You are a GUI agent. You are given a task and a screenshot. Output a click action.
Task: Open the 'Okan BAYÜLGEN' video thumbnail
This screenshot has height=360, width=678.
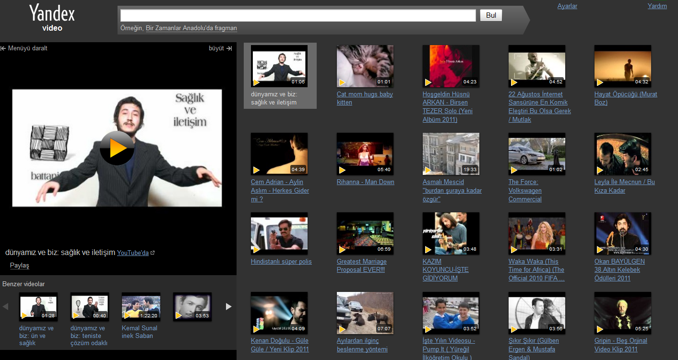[x=623, y=233]
